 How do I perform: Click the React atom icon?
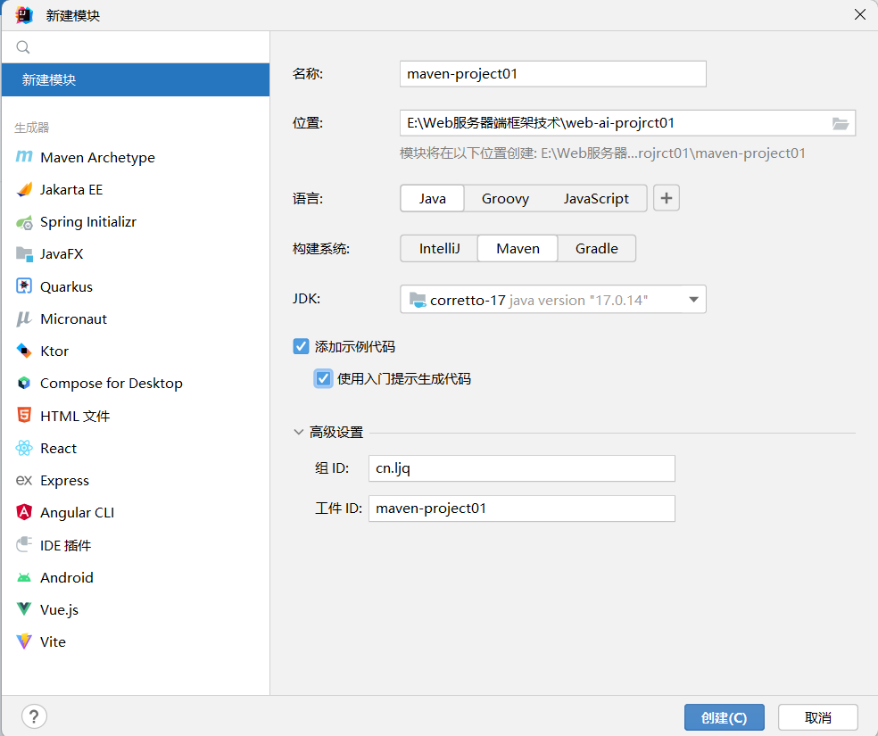point(24,448)
